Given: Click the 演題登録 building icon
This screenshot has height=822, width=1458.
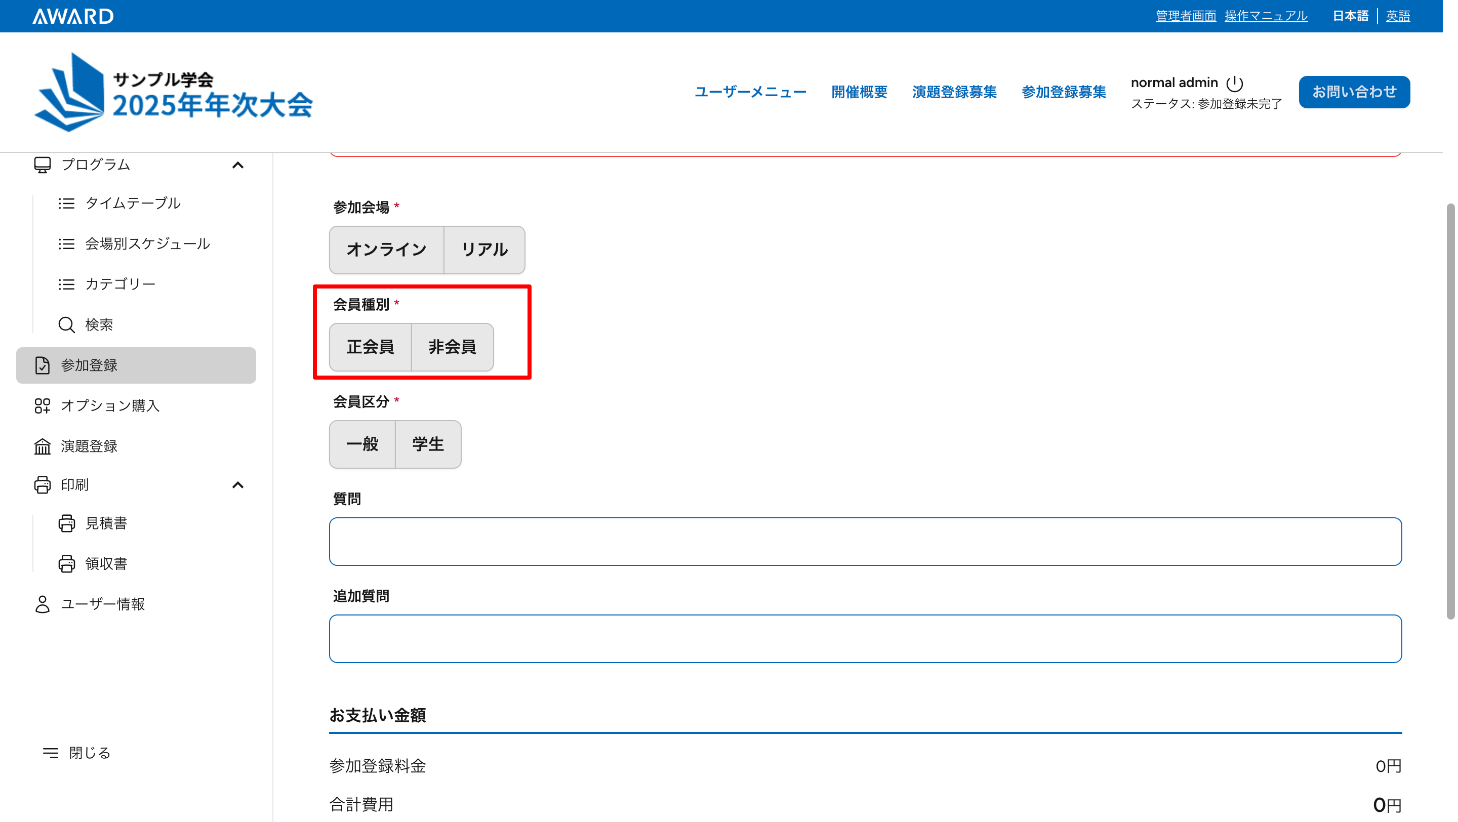Looking at the screenshot, I should pos(43,446).
